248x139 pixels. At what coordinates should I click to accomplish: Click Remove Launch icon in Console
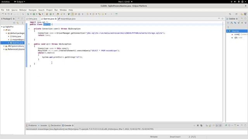[198, 125]
